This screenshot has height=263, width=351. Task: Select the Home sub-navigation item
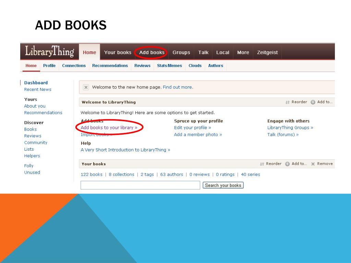point(31,65)
